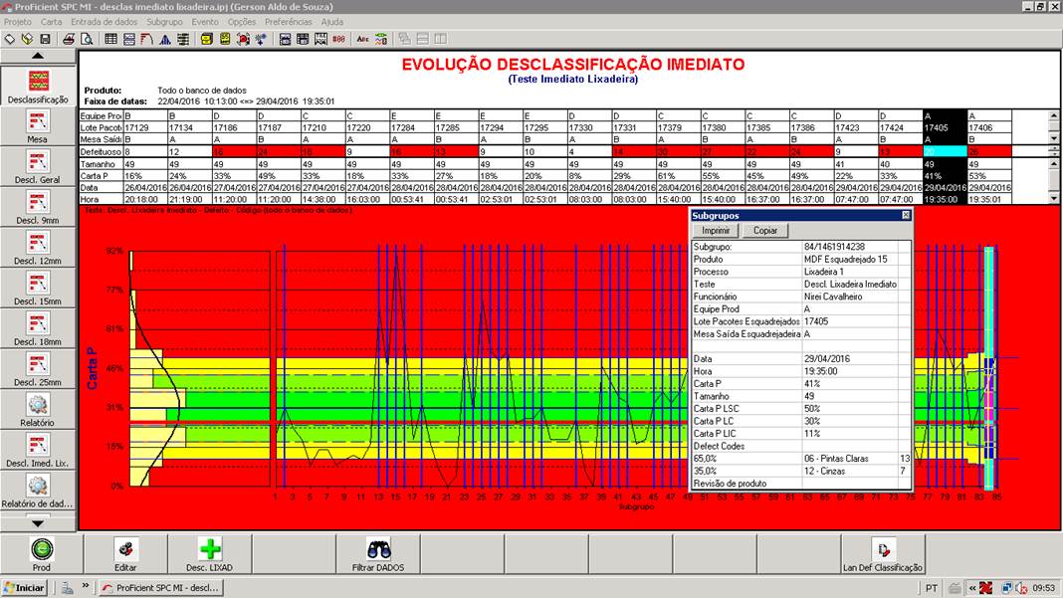
Task: Open the Evento menu
Action: point(205,22)
